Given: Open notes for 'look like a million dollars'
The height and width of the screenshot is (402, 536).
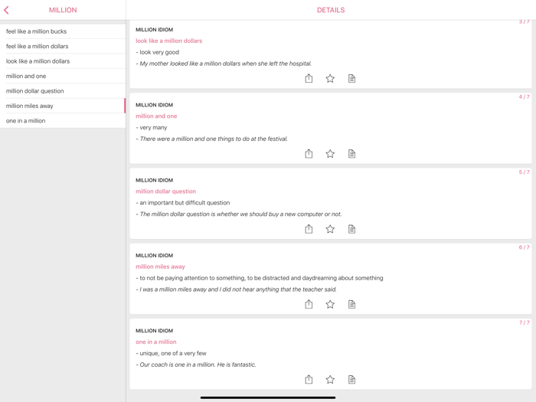Looking at the screenshot, I should click(351, 79).
